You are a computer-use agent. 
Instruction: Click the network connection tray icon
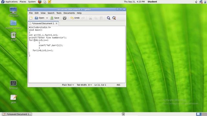201,2
